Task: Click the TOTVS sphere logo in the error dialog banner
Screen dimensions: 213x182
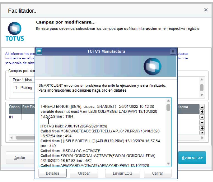Action: click(152, 66)
